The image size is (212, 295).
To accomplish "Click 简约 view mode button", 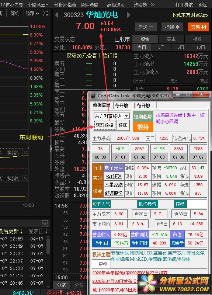I will point(15,13).
